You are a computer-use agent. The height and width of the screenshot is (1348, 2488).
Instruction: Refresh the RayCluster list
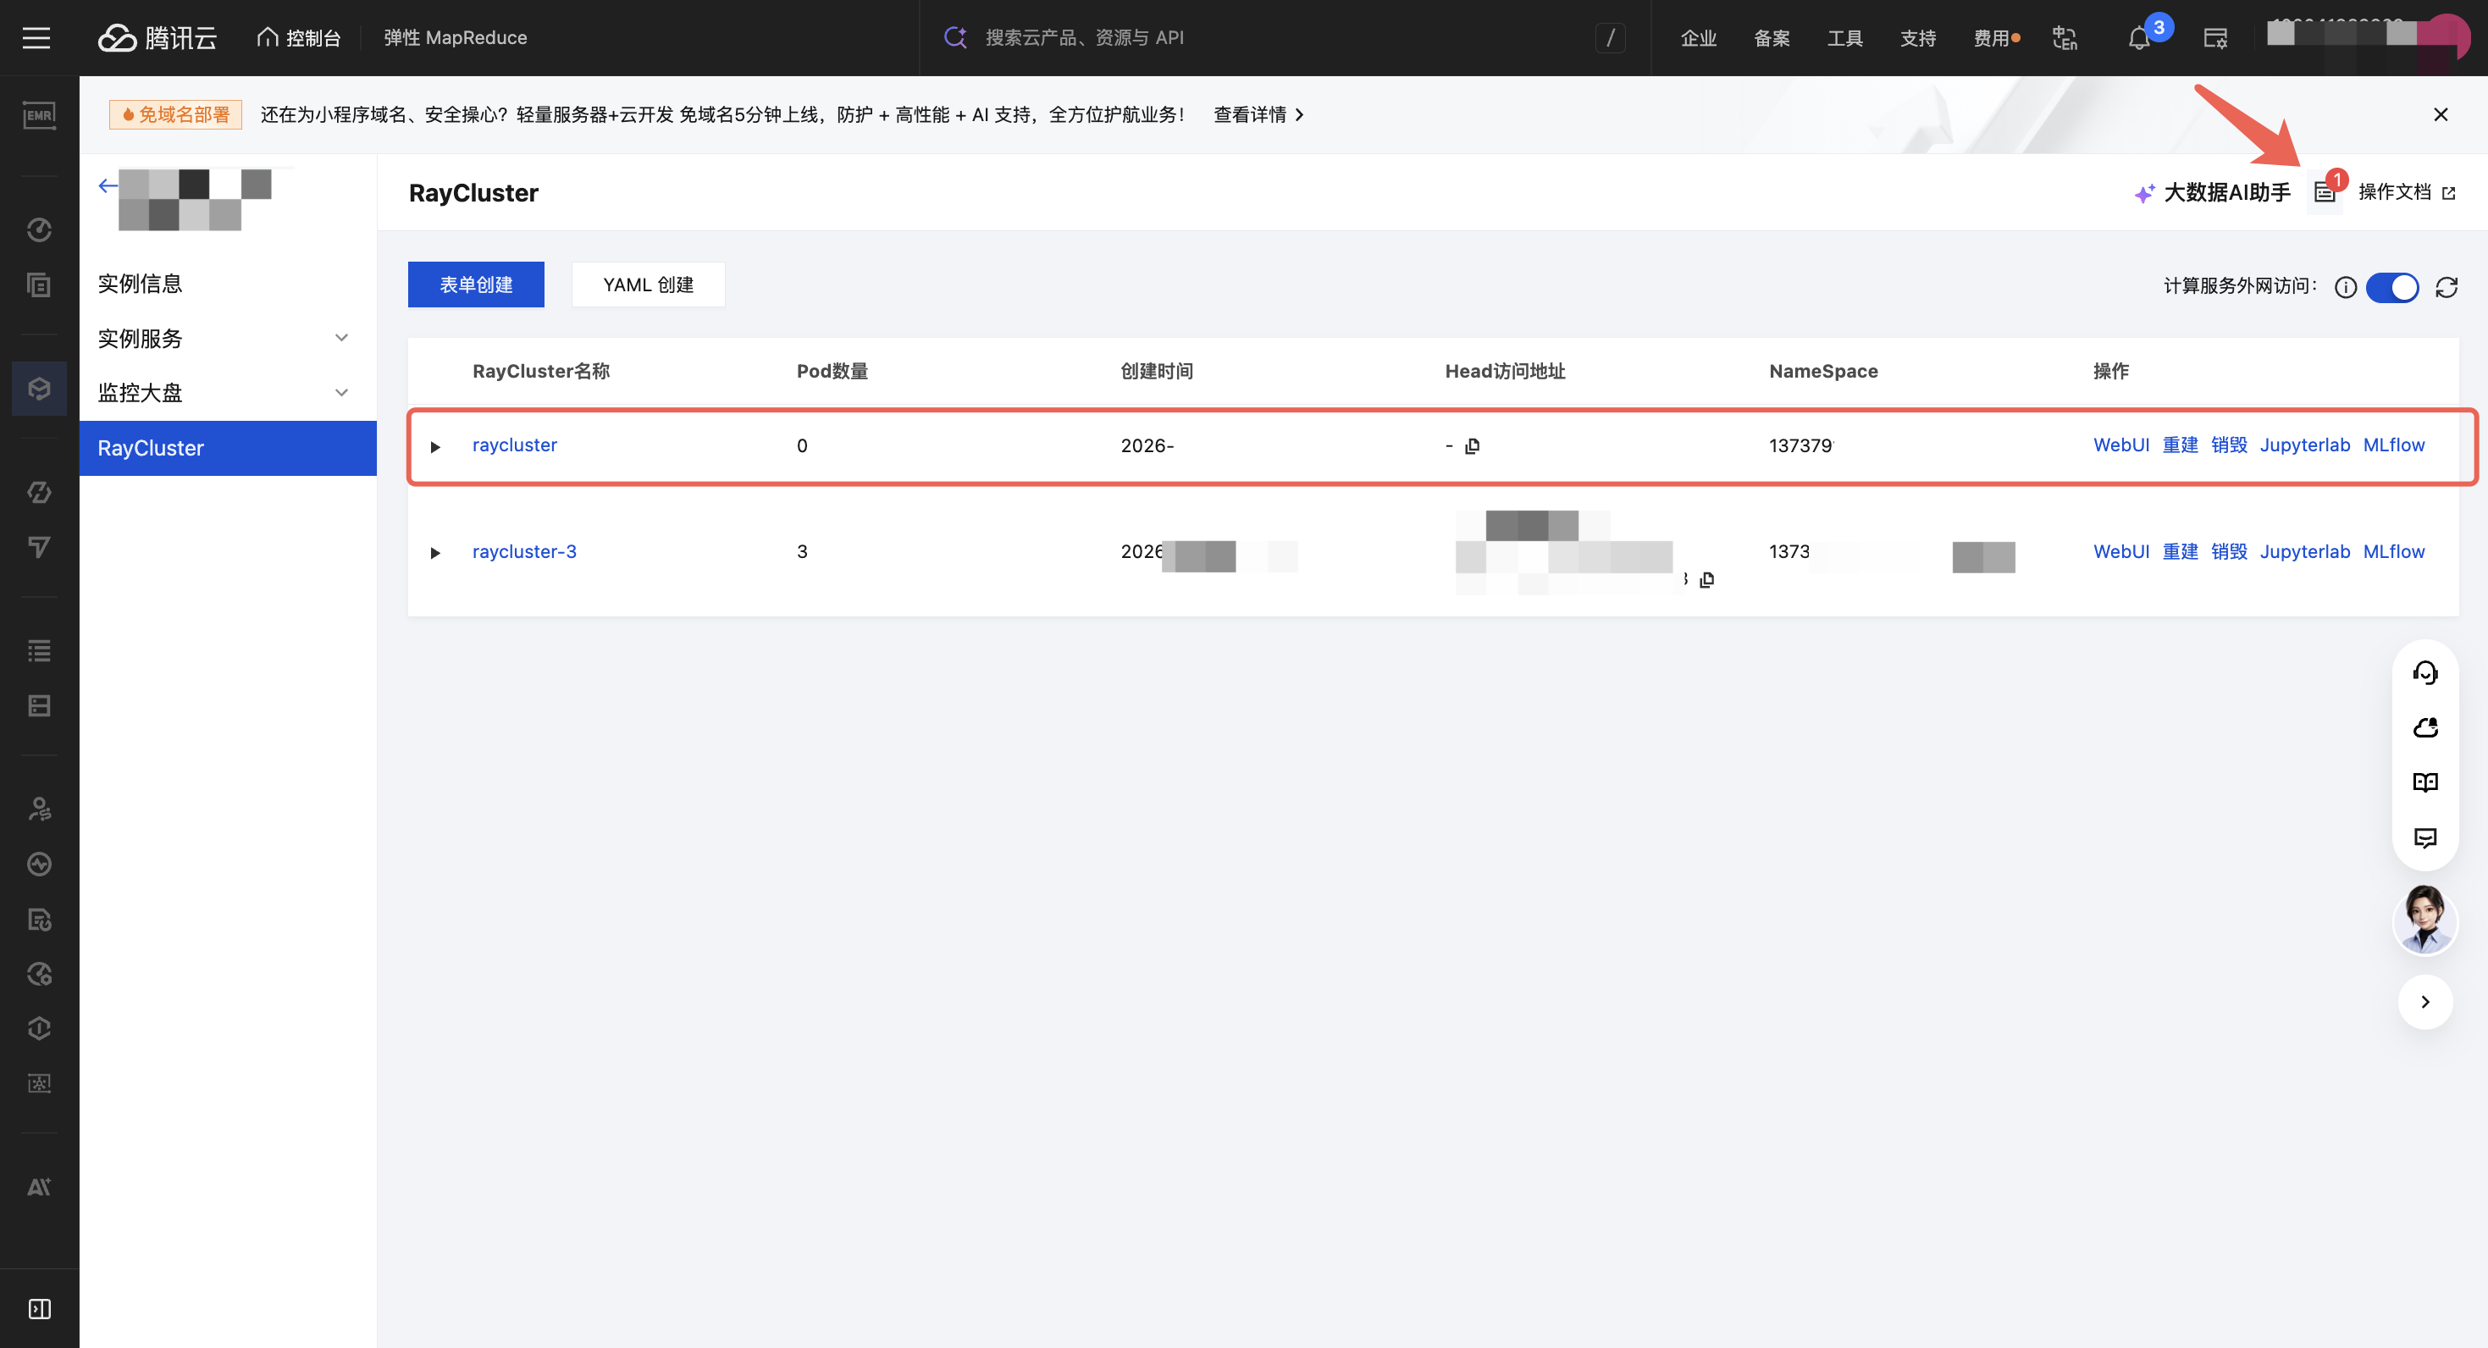[x=2447, y=287]
